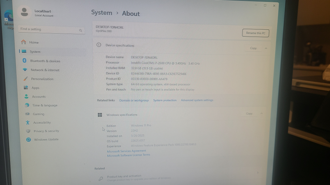Open the Gaming controller icon
Screen dimensions: 330x185
(x=27, y=114)
